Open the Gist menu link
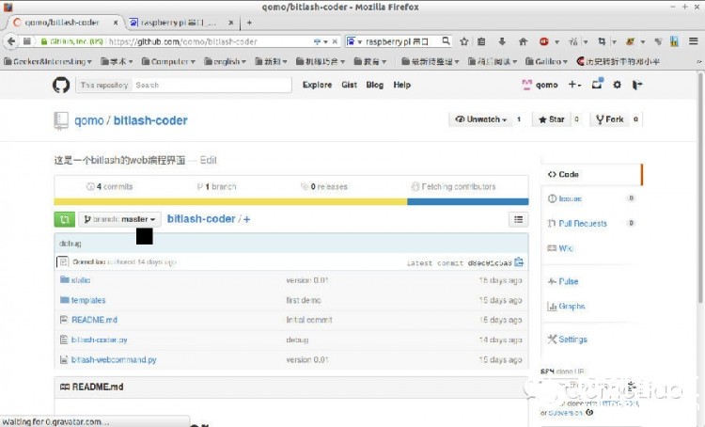705x427 pixels. [349, 85]
